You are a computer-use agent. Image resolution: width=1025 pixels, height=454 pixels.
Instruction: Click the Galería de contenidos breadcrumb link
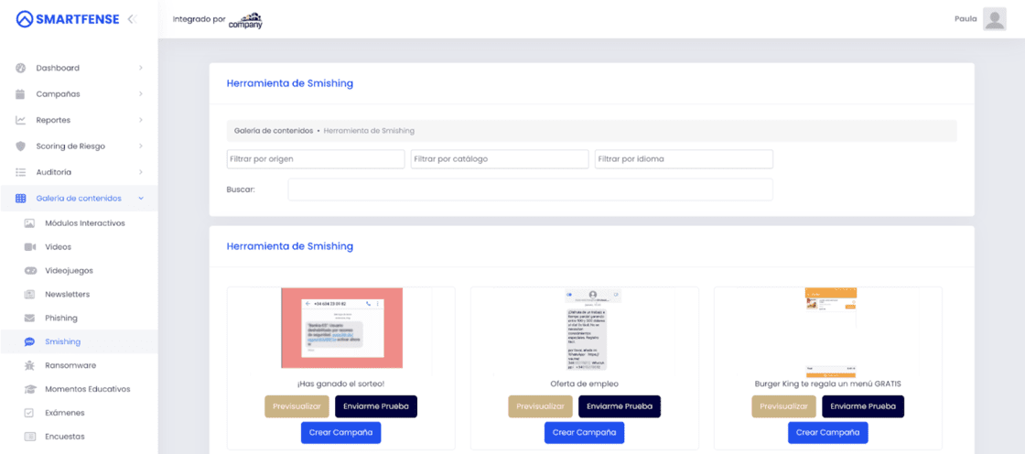[x=274, y=131]
